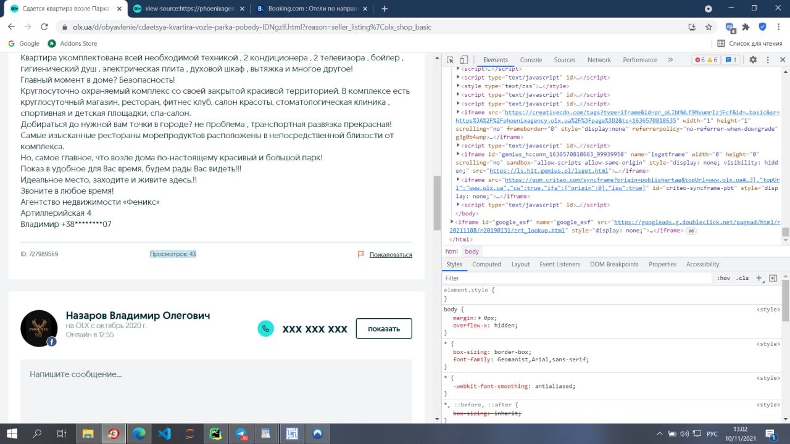
Task: Click the install/download icon in the address bar
Action: pyautogui.click(x=692, y=27)
